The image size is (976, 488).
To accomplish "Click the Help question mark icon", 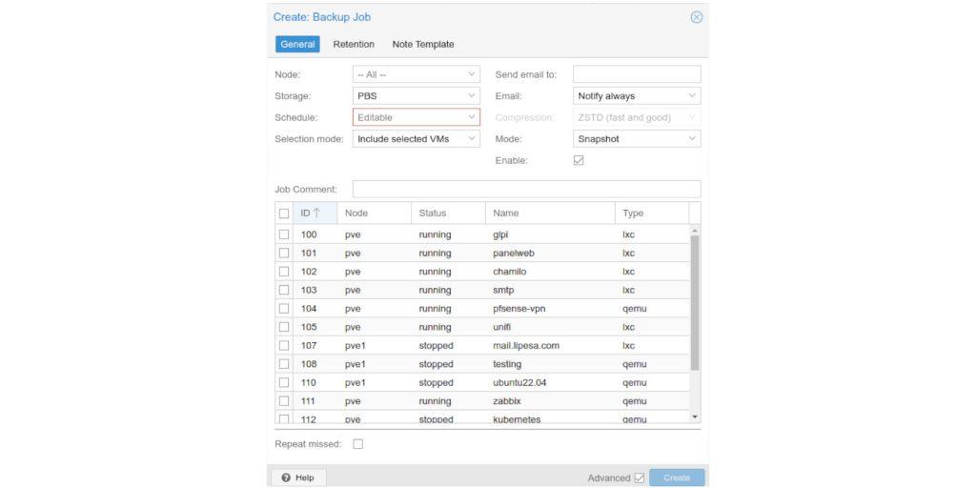I will tap(286, 478).
